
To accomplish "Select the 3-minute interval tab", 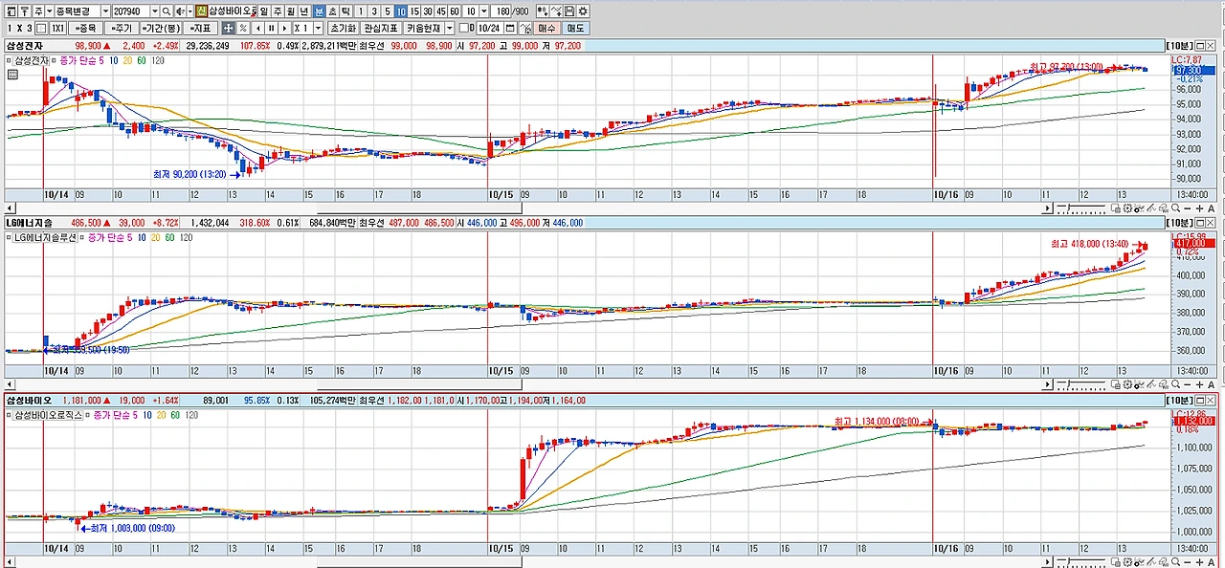I will pos(374,11).
